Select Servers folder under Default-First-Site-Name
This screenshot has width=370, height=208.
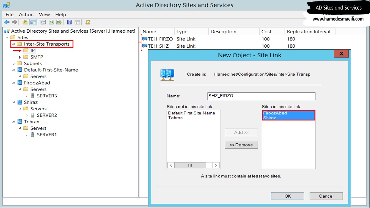point(35,76)
